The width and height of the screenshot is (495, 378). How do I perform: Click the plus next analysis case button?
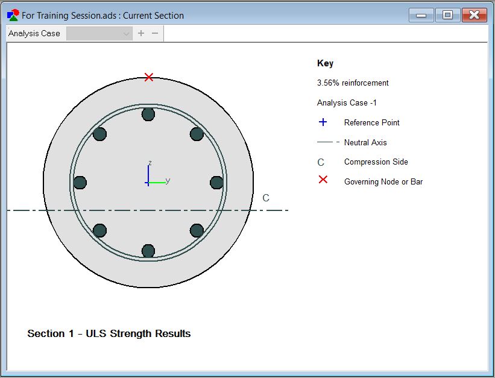pyautogui.click(x=141, y=33)
